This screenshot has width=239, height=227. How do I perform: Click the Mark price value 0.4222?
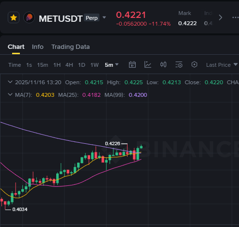188,23
